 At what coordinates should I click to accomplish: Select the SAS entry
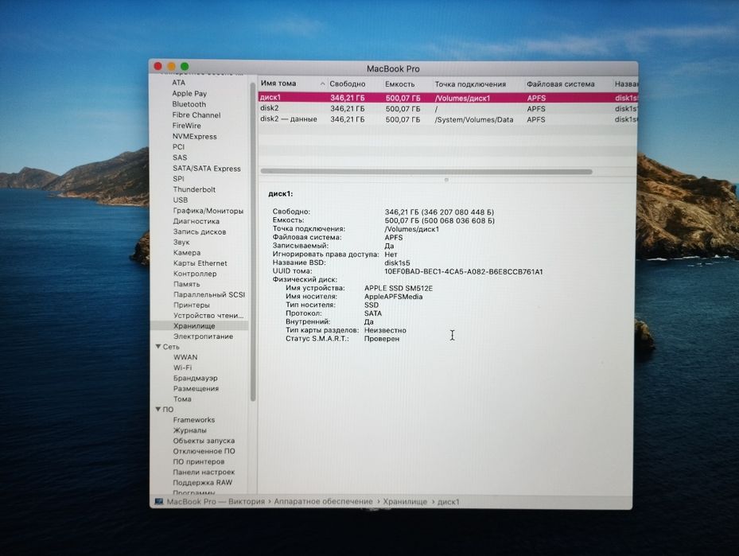point(180,157)
